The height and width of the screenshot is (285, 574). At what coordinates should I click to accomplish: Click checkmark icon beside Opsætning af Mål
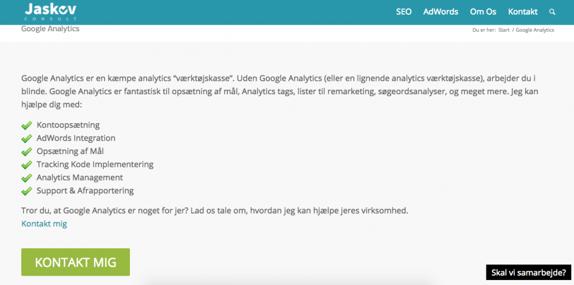27,152
